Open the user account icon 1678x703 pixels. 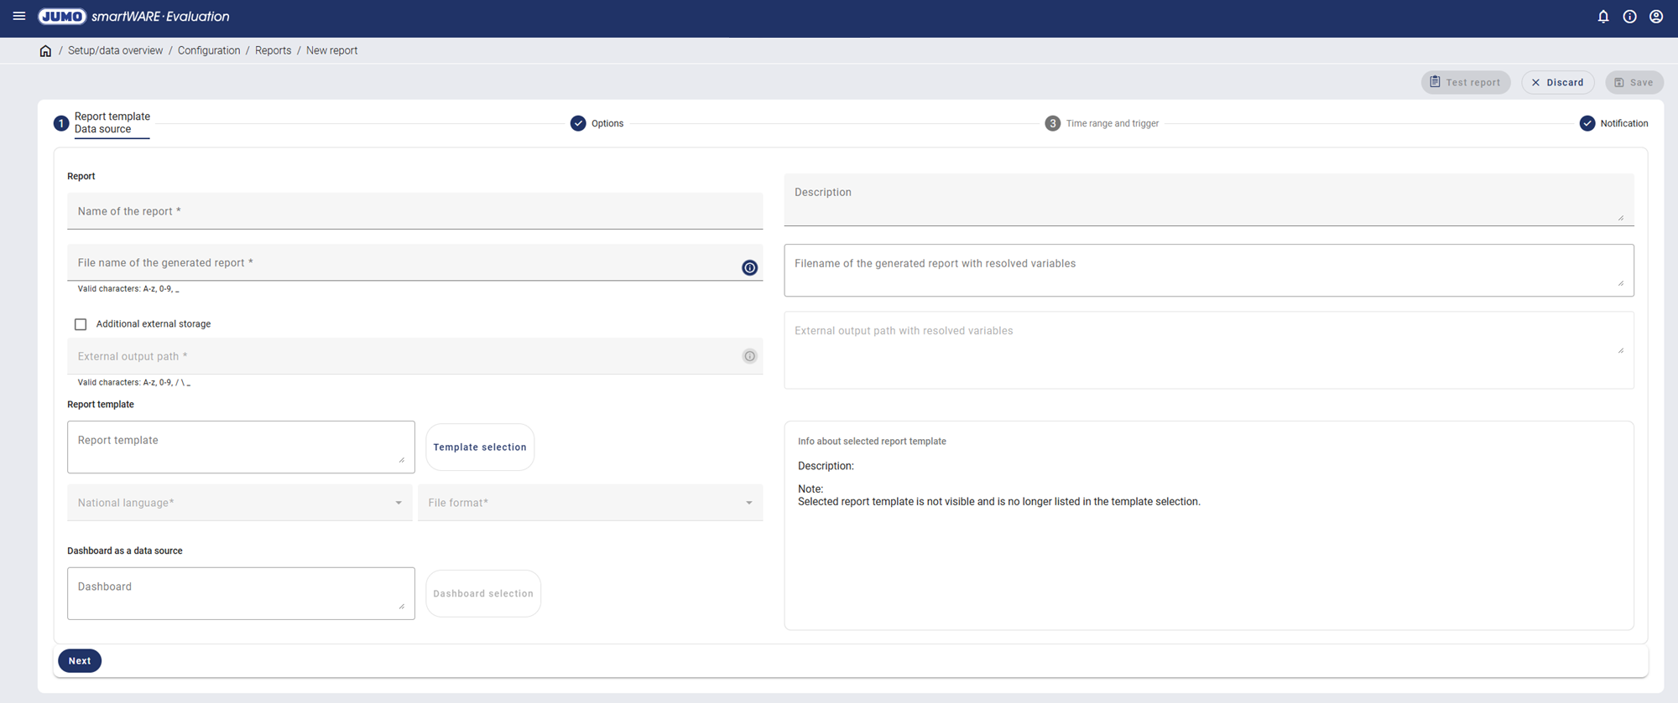[1656, 16]
